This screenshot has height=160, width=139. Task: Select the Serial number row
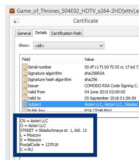pos(80,67)
